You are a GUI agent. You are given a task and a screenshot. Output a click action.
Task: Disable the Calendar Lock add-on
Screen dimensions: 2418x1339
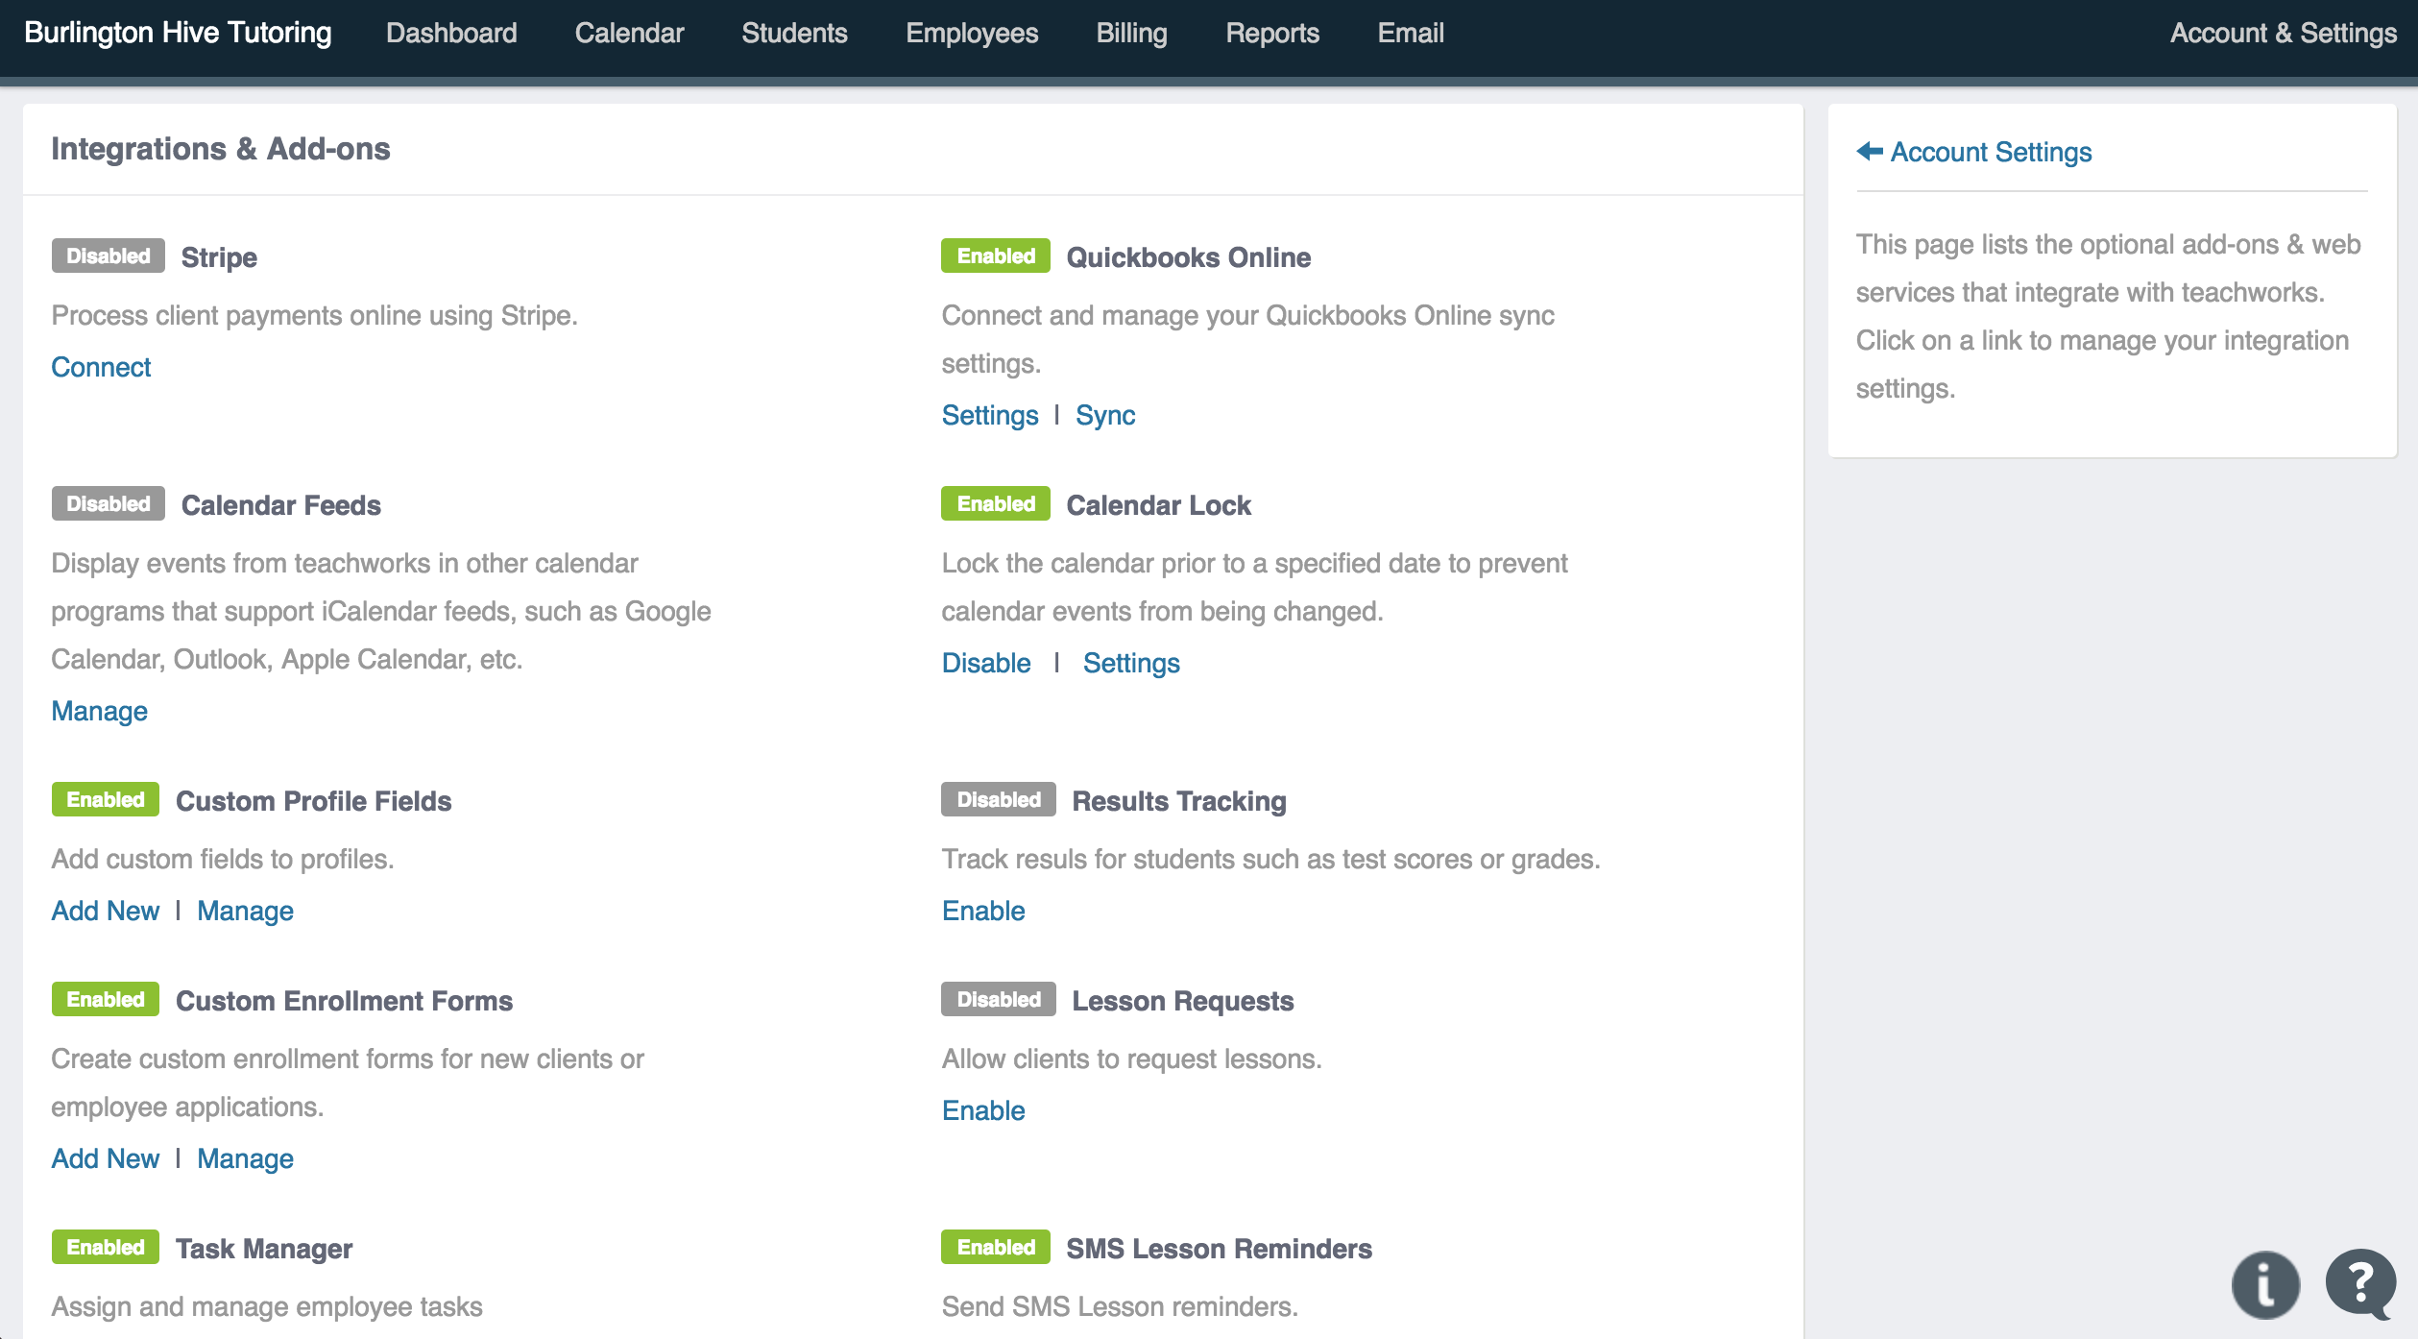coord(986,663)
